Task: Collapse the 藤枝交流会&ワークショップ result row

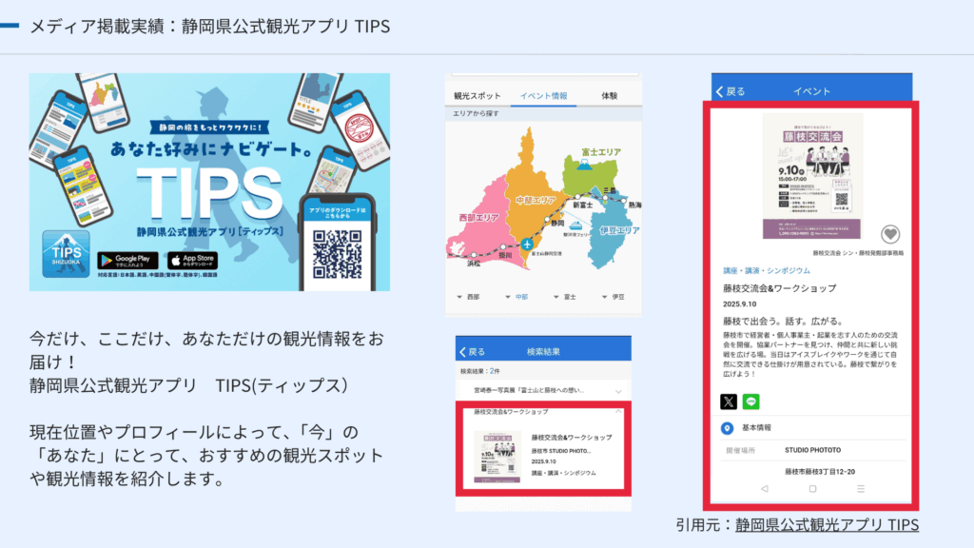Action: pos(543,412)
